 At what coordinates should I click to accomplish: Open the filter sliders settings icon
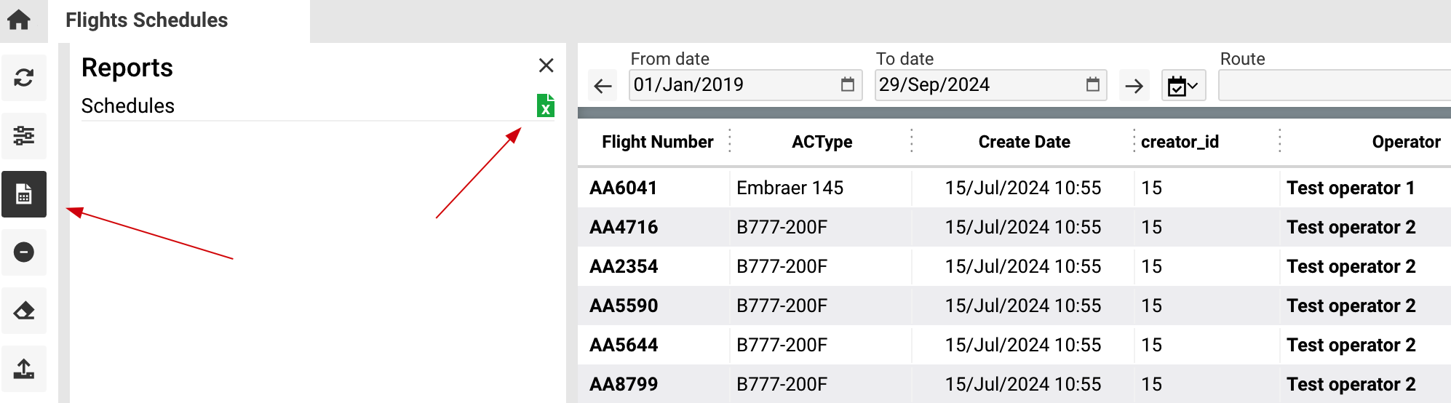coord(24,136)
